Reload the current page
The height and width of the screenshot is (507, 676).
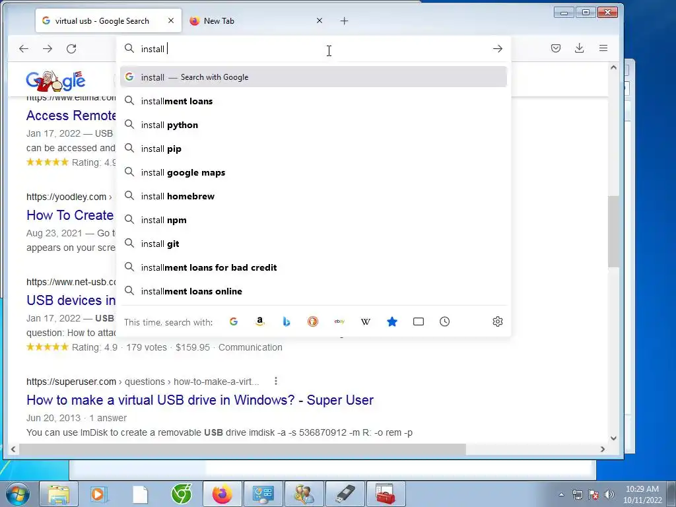(71, 48)
